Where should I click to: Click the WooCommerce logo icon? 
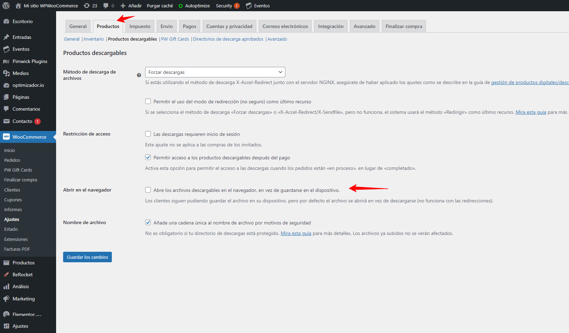coord(6,137)
